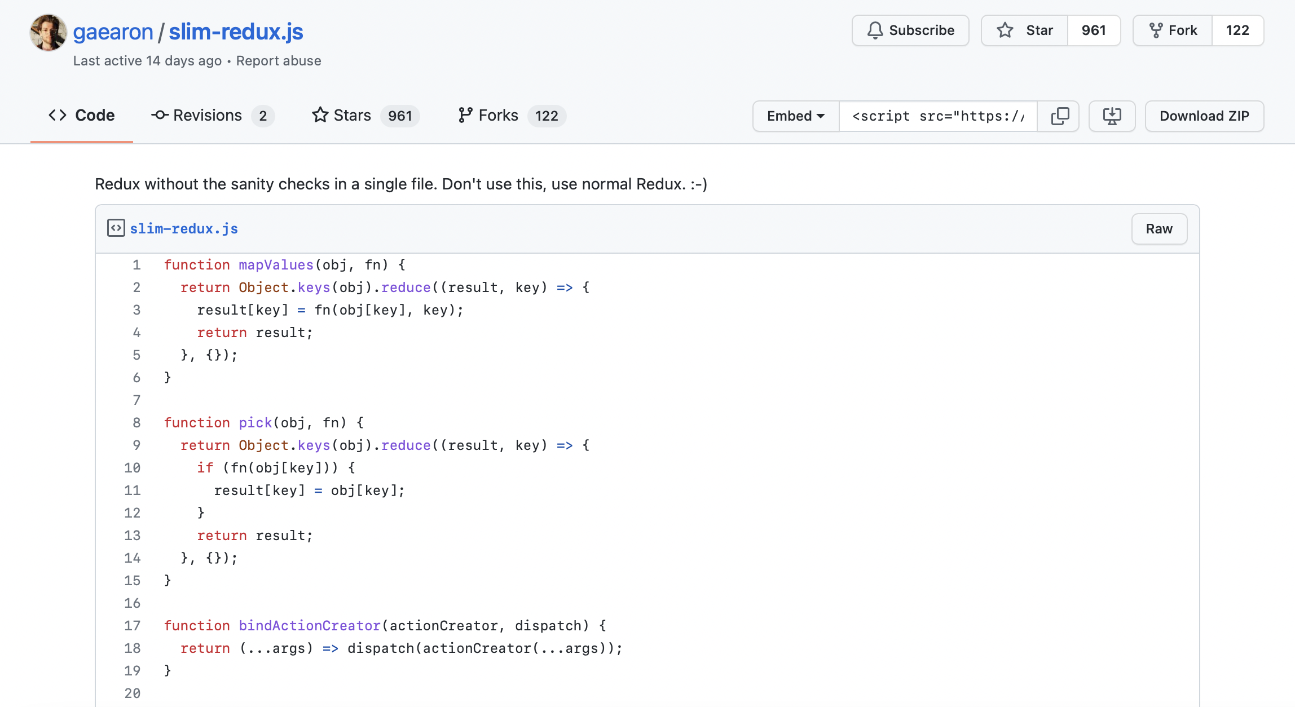
Task: Switch to the Forks tab
Action: point(512,116)
